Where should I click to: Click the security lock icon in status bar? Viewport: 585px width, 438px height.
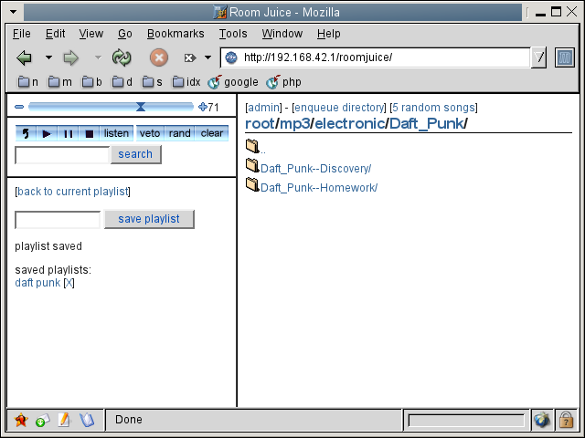pyautogui.click(x=566, y=420)
